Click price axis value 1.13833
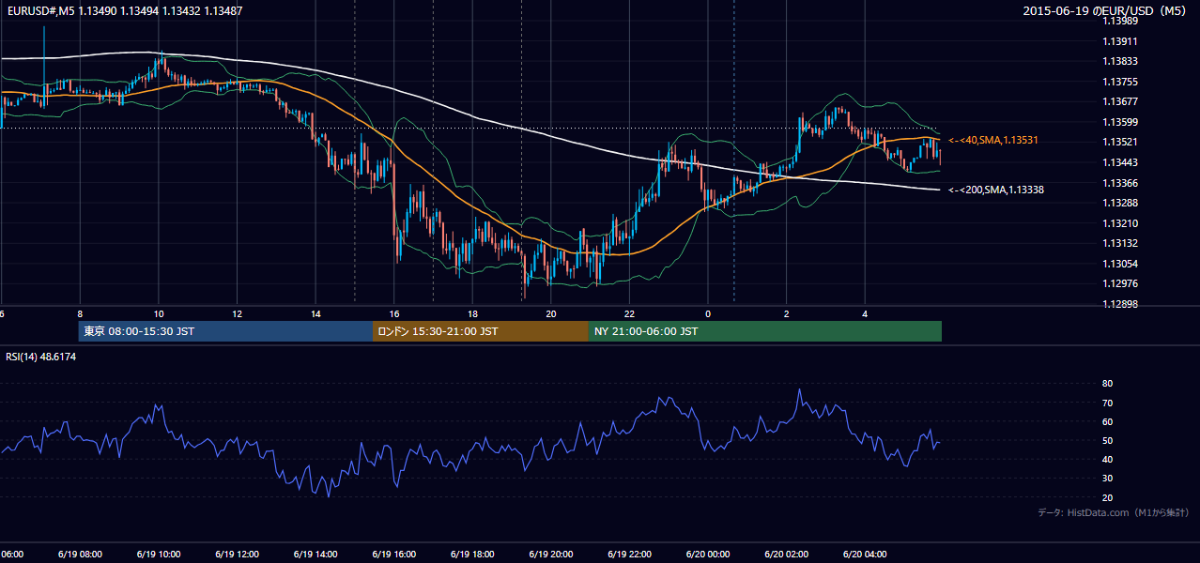This screenshot has height=563, width=1200. pyautogui.click(x=1119, y=61)
